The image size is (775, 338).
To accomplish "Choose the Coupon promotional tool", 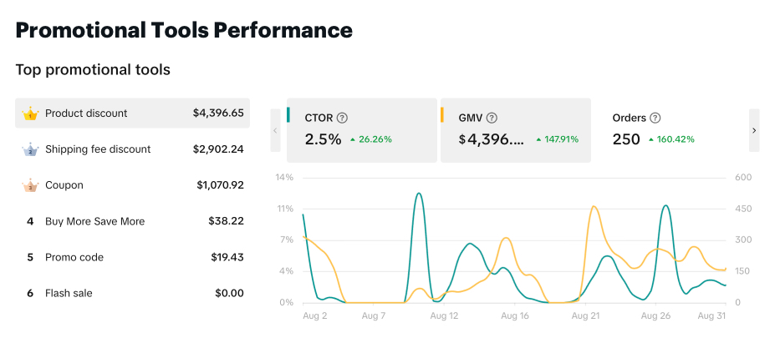I will 132,185.
